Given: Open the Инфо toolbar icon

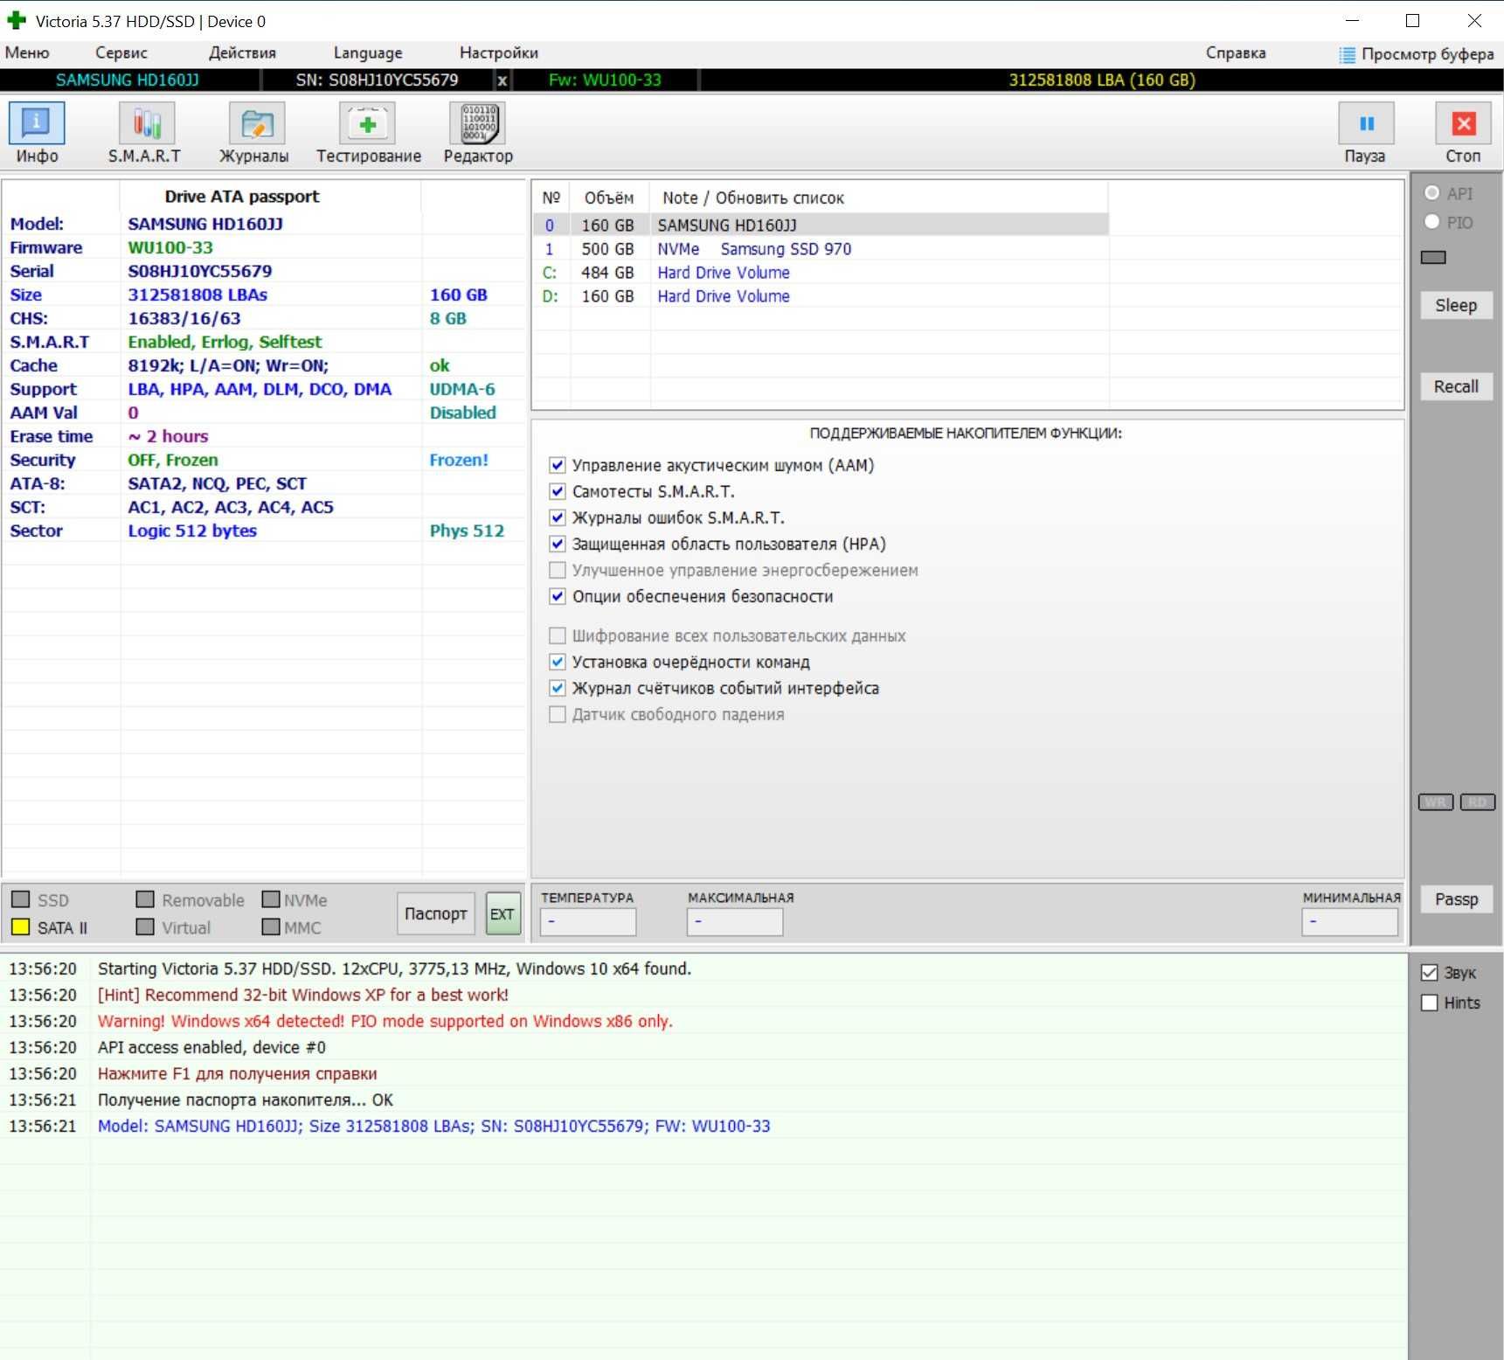Looking at the screenshot, I should (37, 123).
